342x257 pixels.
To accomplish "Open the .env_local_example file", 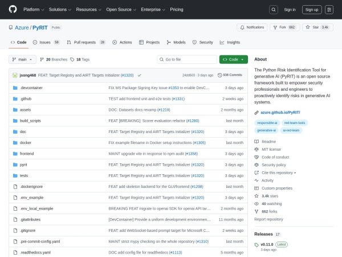I will tap(36, 208).
